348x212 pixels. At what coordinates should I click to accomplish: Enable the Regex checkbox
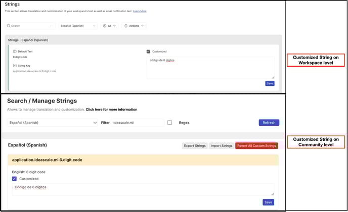click(169, 123)
